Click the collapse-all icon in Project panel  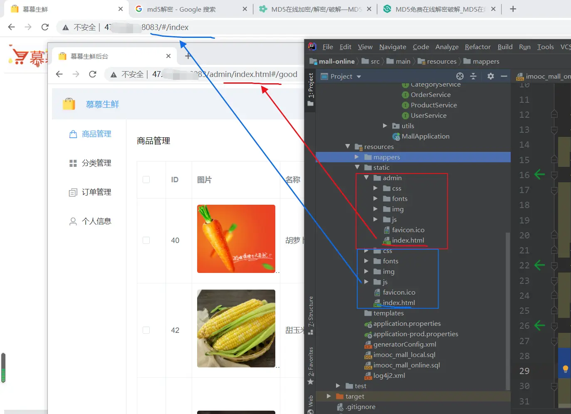point(473,76)
